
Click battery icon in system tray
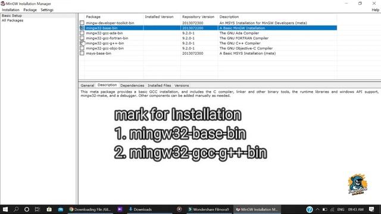tap(325, 209)
